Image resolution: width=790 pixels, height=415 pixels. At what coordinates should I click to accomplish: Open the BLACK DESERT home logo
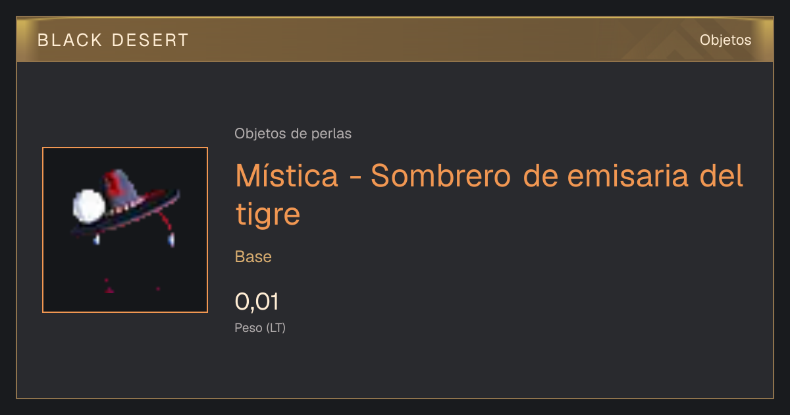tap(113, 40)
